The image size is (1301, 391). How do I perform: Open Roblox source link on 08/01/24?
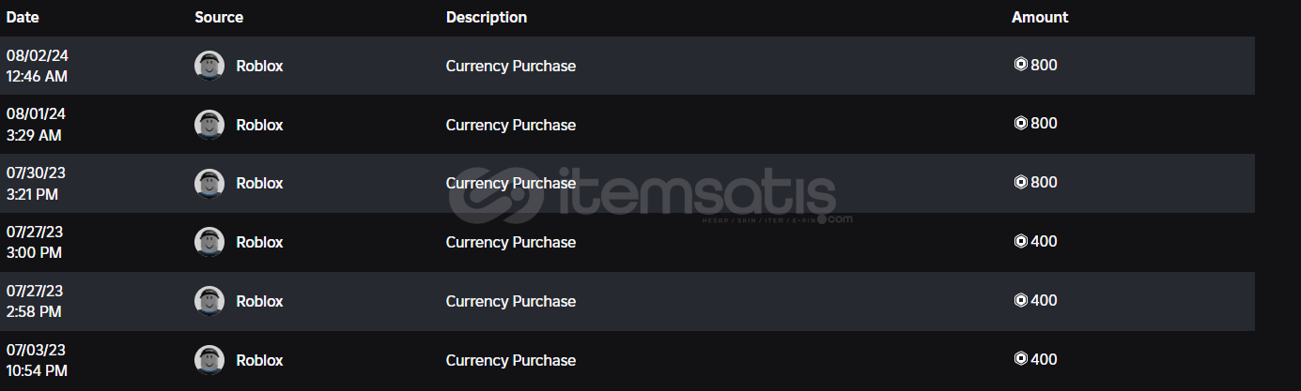259,125
